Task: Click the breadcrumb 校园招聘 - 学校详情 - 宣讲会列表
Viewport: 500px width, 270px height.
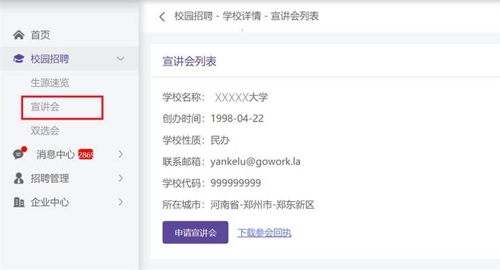Action: coord(247,16)
